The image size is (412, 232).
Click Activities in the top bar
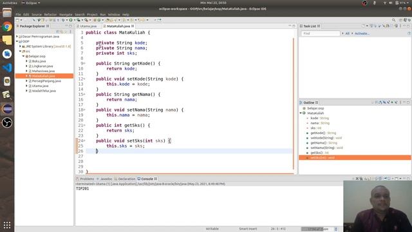(10, 3)
